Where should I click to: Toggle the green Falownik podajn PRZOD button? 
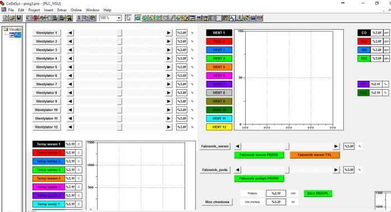coord(259,178)
